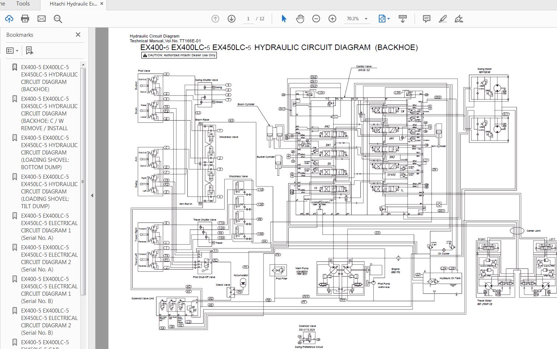Viewport: 557px width, 349px height.
Task: Open the search magnifier tool
Action: (x=58, y=19)
